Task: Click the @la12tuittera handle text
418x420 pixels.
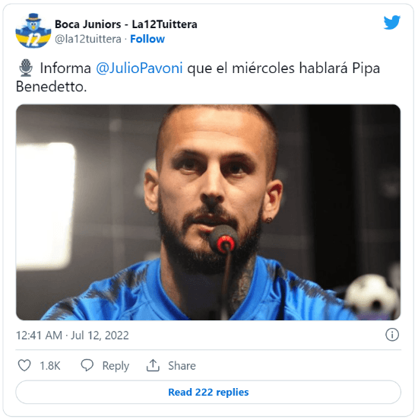Action: [x=88, y=39]
